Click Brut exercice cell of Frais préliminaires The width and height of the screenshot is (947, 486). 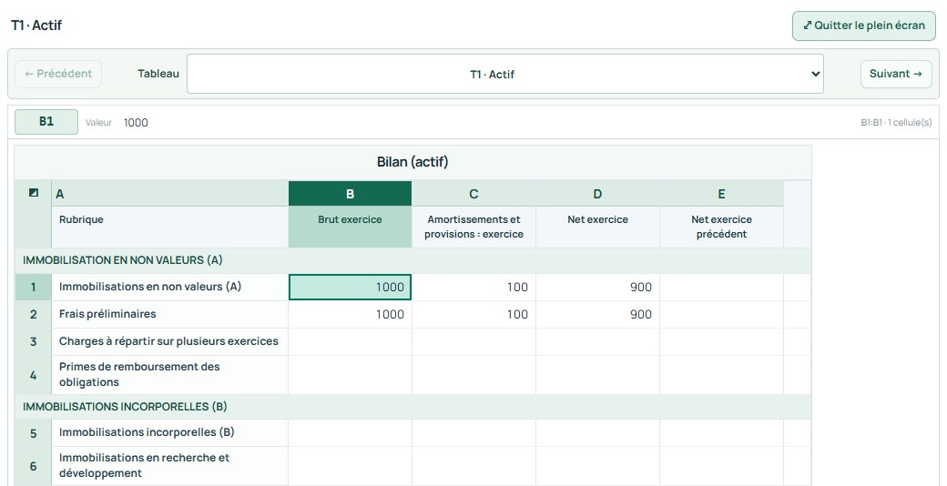click(x=350, y=315)
